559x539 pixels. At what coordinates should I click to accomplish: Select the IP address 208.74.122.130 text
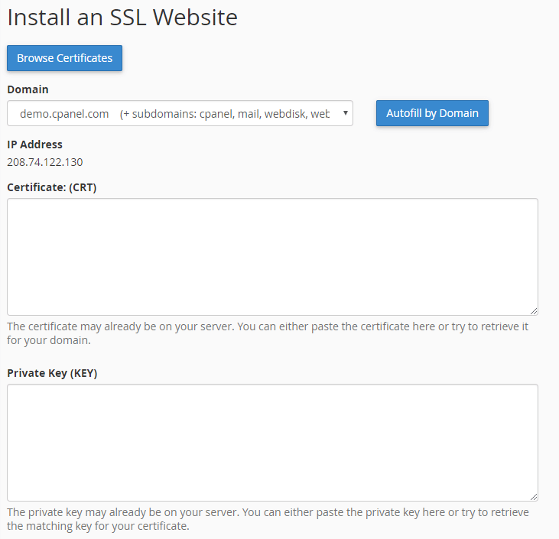click(x=45, y=162)
